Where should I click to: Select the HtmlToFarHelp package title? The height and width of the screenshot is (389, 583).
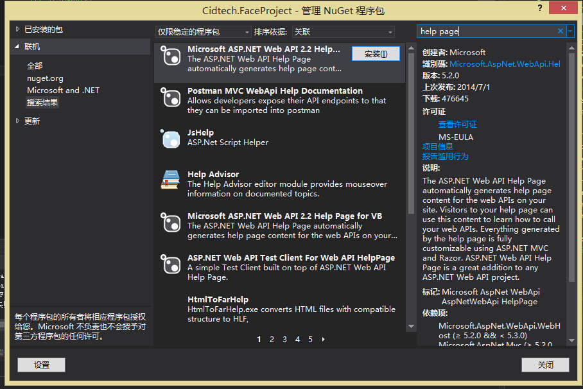point(218,299)
